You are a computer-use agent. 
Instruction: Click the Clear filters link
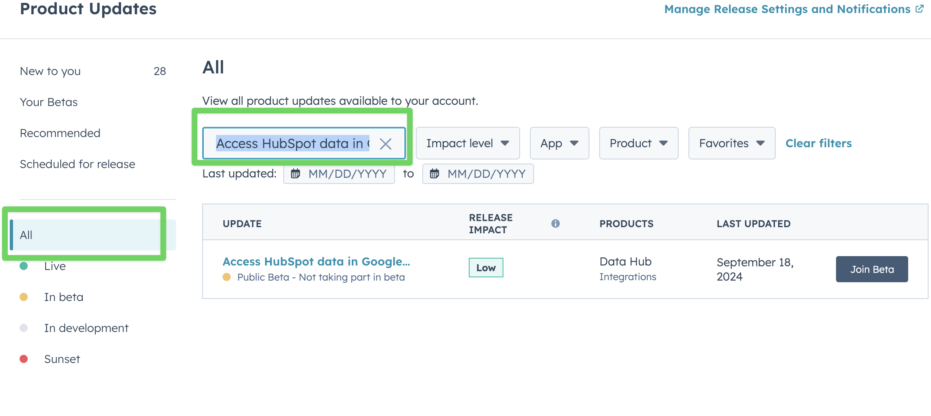pos(818,143)
